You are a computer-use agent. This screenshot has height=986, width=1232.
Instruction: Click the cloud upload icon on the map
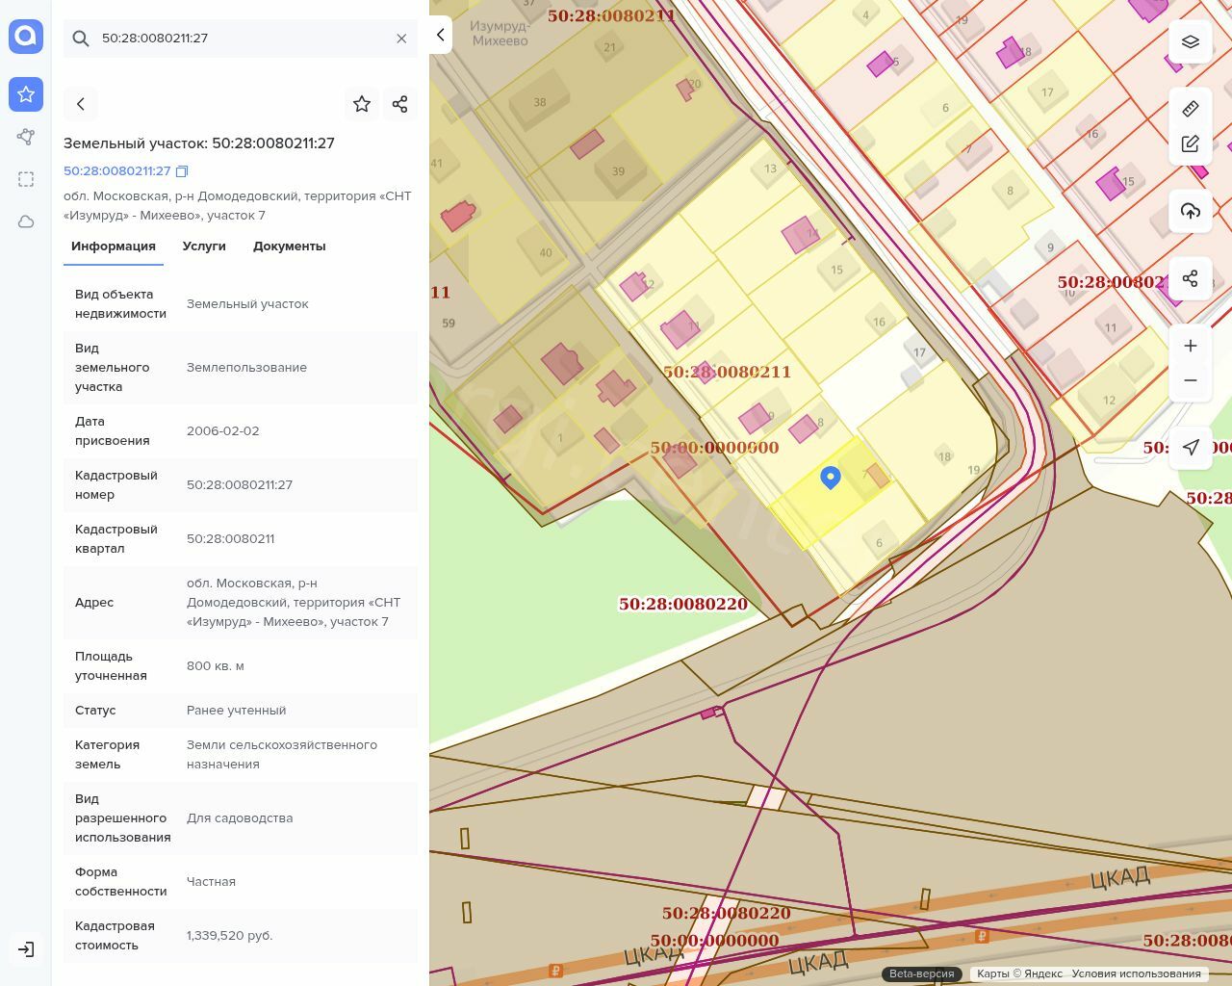(1191, 212)
